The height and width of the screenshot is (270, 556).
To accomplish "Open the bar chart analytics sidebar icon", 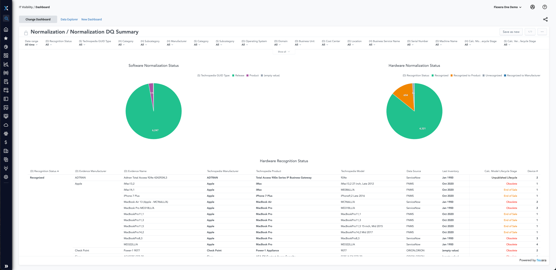I will pos(6,64).
